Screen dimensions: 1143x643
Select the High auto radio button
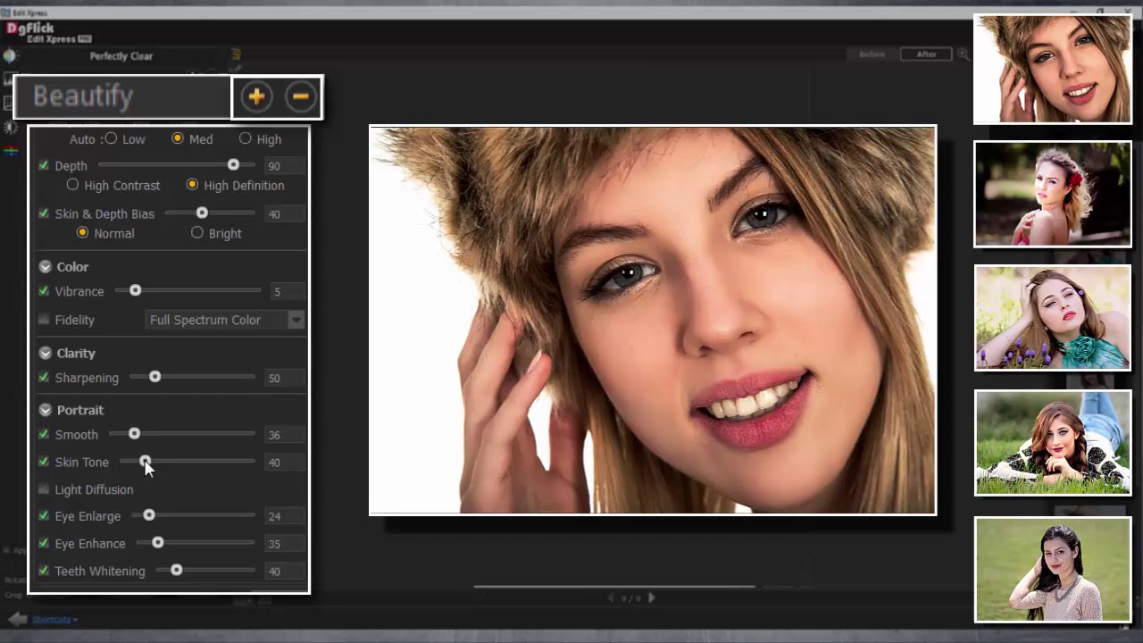(x=245, y=138)
